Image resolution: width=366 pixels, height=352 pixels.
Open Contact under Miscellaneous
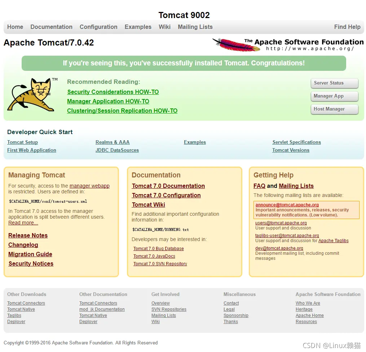[231, 303]
